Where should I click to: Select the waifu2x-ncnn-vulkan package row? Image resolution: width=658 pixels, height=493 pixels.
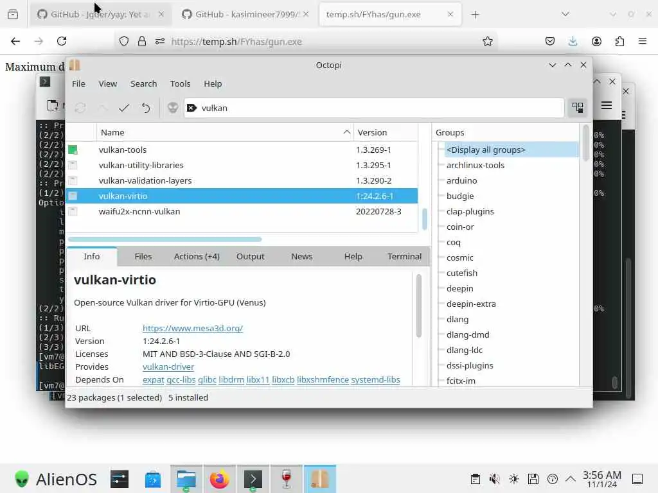pos(242,211)
